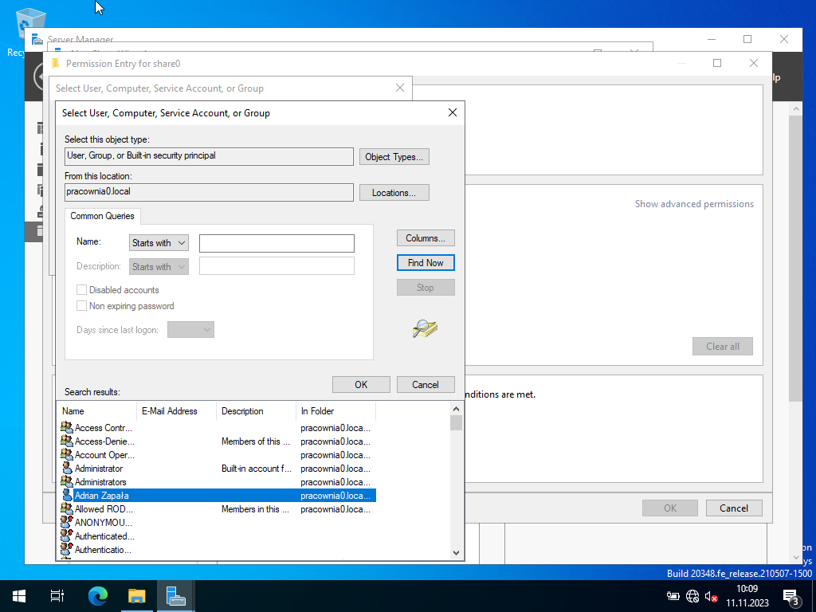The height and width of the screenshot is (612, 816).
Task: Enable the Disabled accounts checkbox
Action: [x=81, y=290]
